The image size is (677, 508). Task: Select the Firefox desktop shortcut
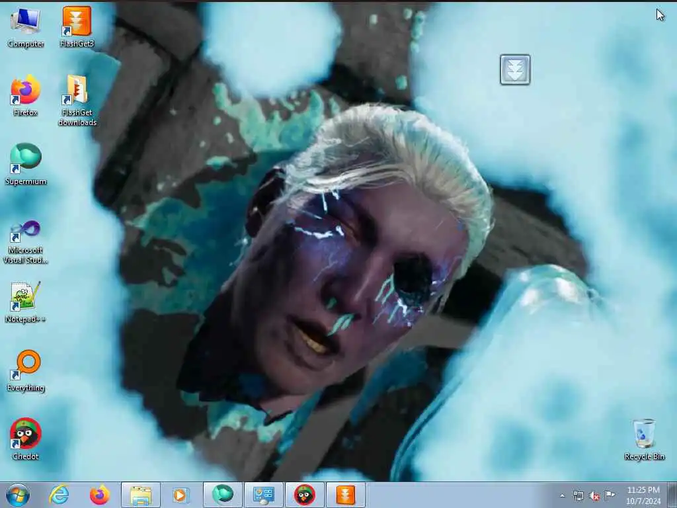(26, 96)
